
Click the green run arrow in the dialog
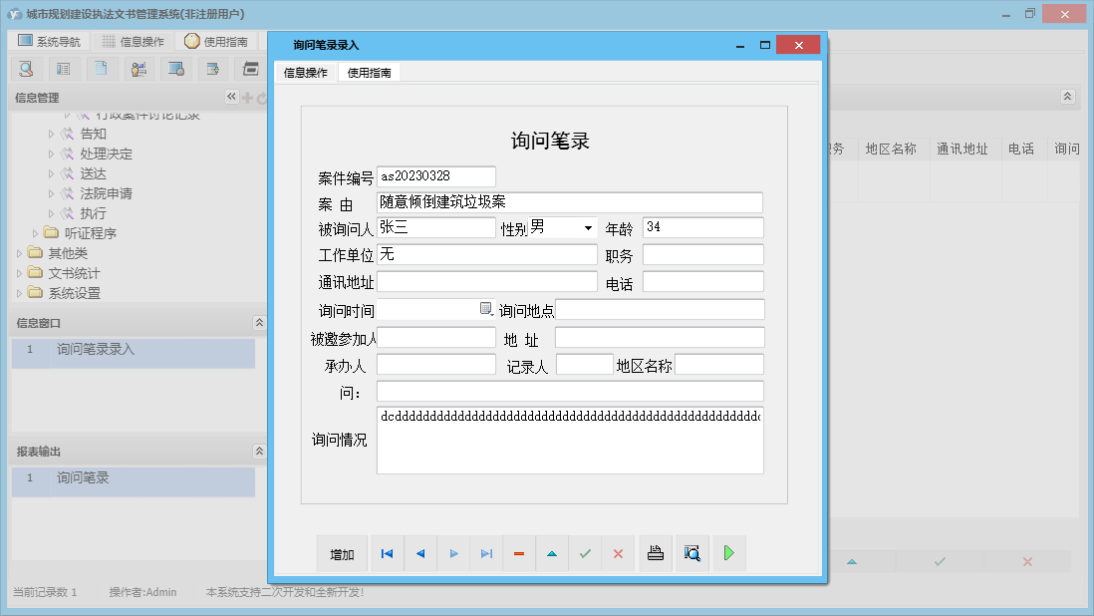click(728, 552)
